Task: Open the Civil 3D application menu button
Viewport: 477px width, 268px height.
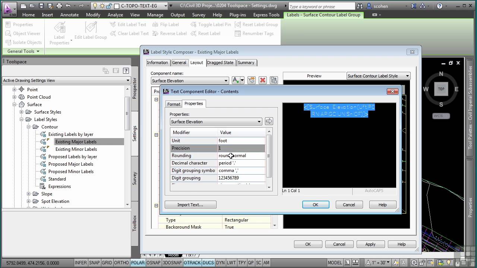Action: (x=9, y=9)
